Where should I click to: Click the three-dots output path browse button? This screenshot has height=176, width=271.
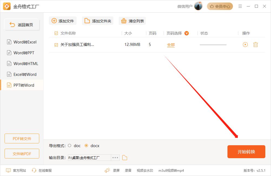pos(115,158)
